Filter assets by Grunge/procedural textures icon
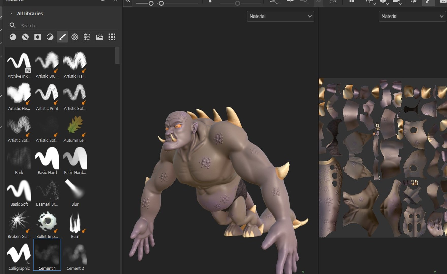This screenshot has width=447, height=274. tap(87, 37)
